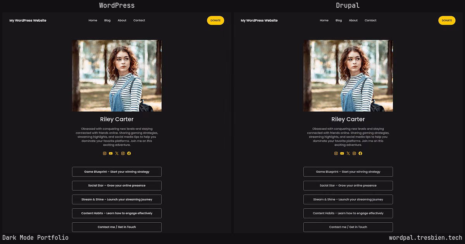465x244 pixels.
Task: Choose Social Star button in Drupal preview
Action: click(348, 186)
